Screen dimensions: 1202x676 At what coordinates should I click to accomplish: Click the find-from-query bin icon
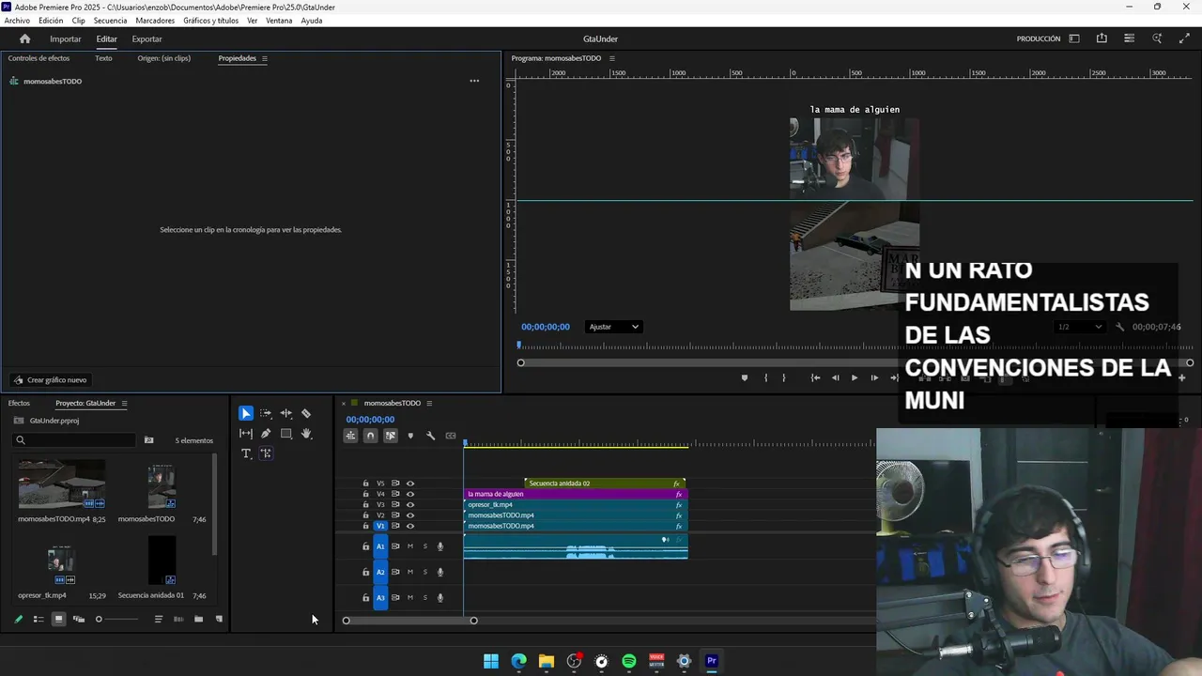pyautogui.click(x=148, y=440)
